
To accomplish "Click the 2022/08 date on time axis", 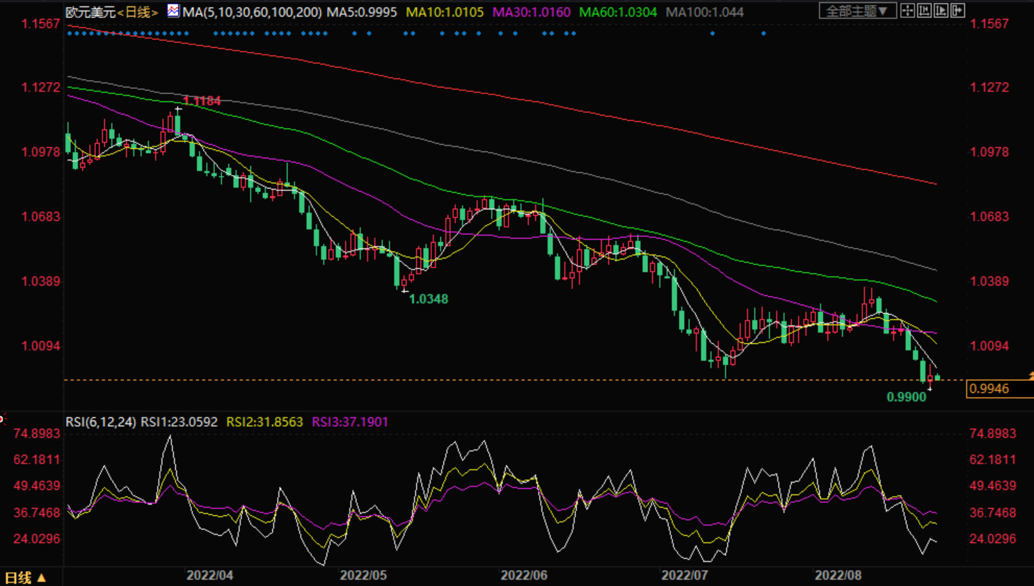I will (838, 576).
